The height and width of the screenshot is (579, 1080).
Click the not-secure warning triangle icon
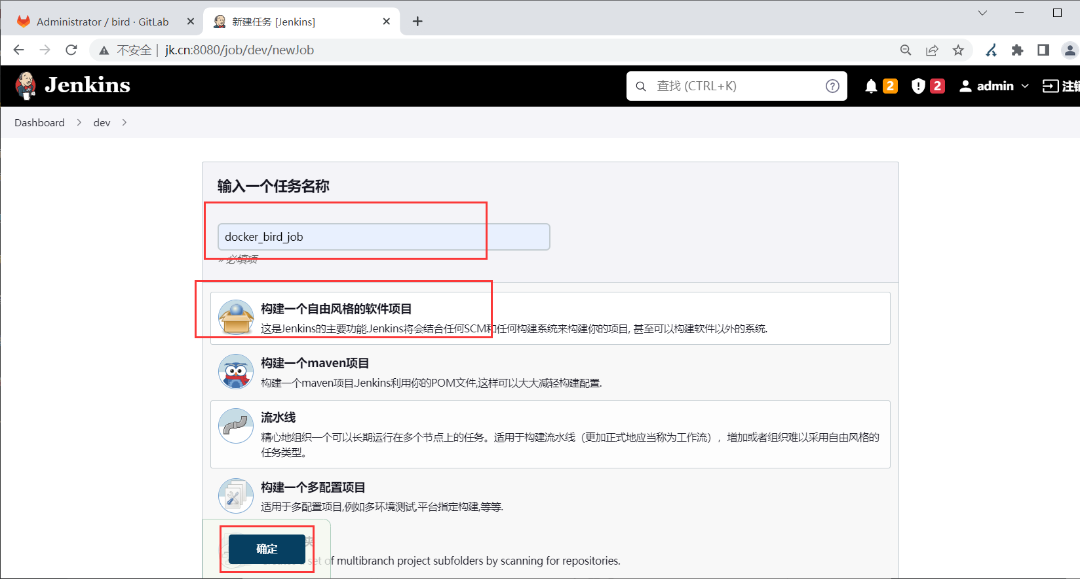click(104, 50)
